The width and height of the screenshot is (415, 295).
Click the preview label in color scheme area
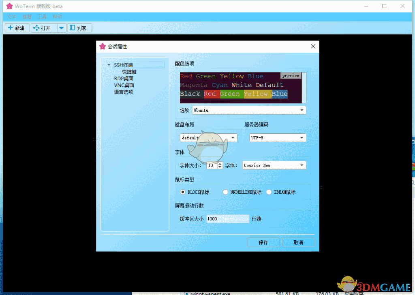click(x=291, y=76)
